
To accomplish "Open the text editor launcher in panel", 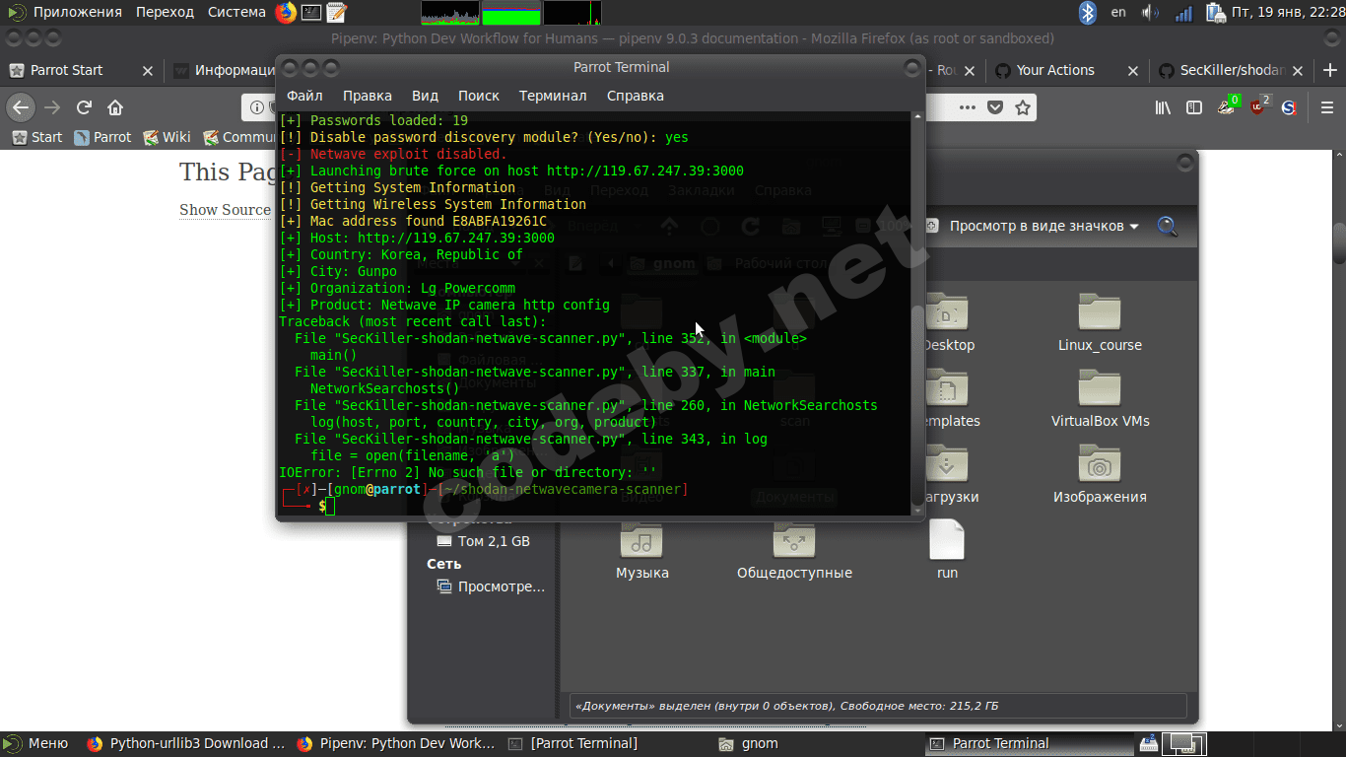I will coord(337,12).
